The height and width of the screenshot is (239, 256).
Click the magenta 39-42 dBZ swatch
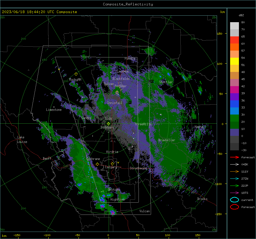[234, 90]
